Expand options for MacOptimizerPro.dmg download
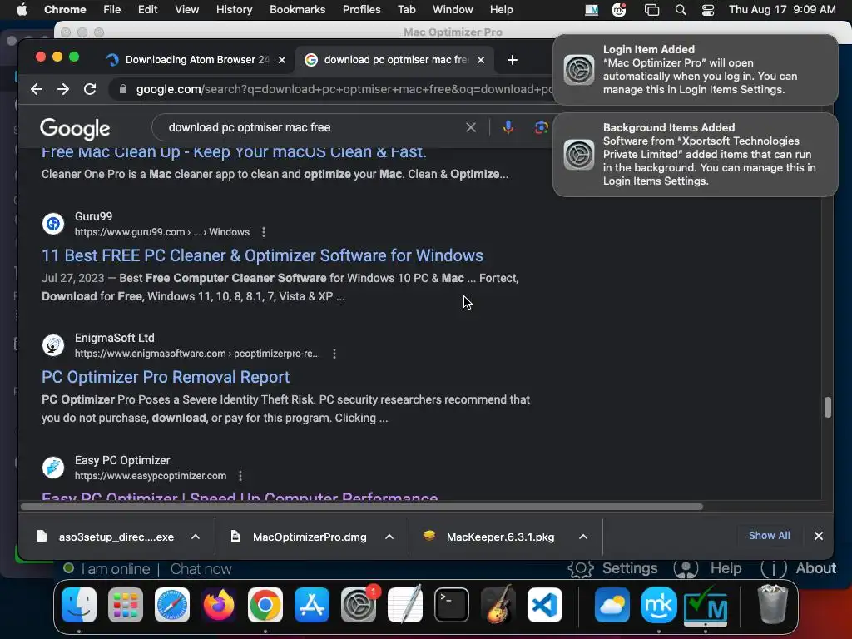 coord(389,537)
